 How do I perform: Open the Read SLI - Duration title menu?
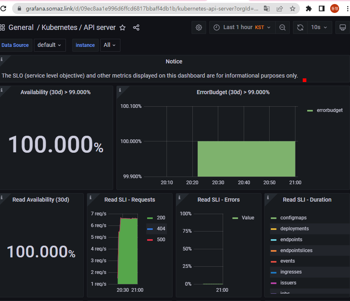click(x=307, y=200)
